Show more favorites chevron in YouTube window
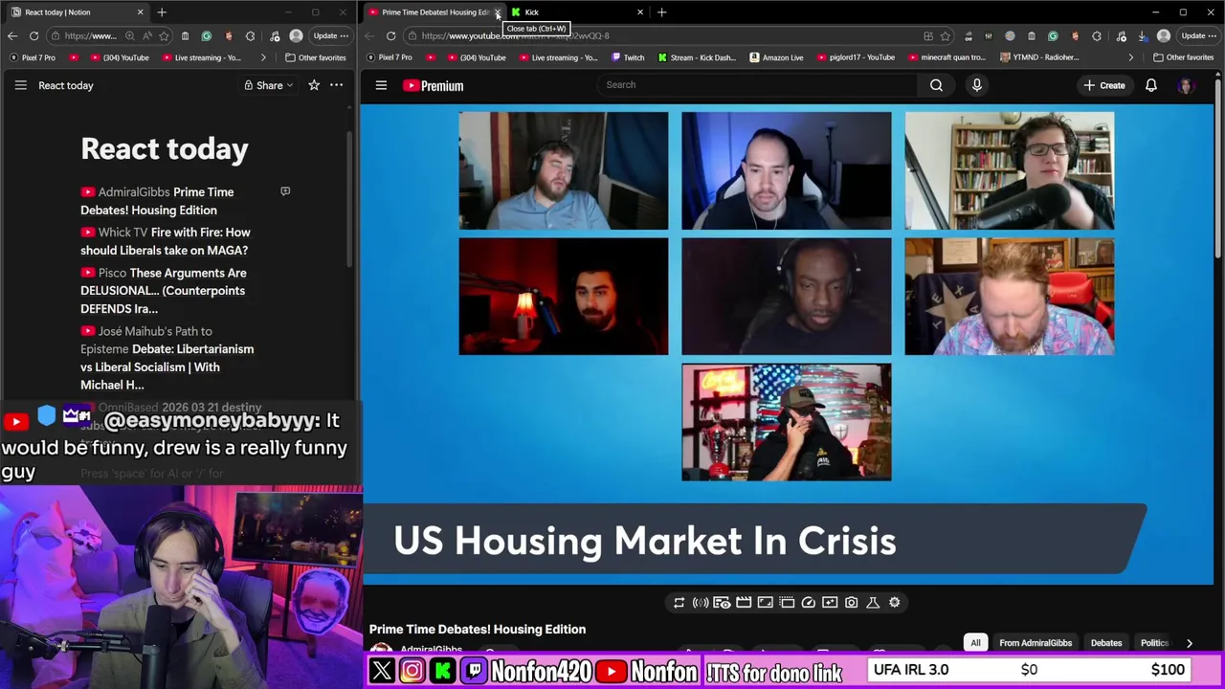Viewport: 1225px width, 689px height. tap(1130, 57)
